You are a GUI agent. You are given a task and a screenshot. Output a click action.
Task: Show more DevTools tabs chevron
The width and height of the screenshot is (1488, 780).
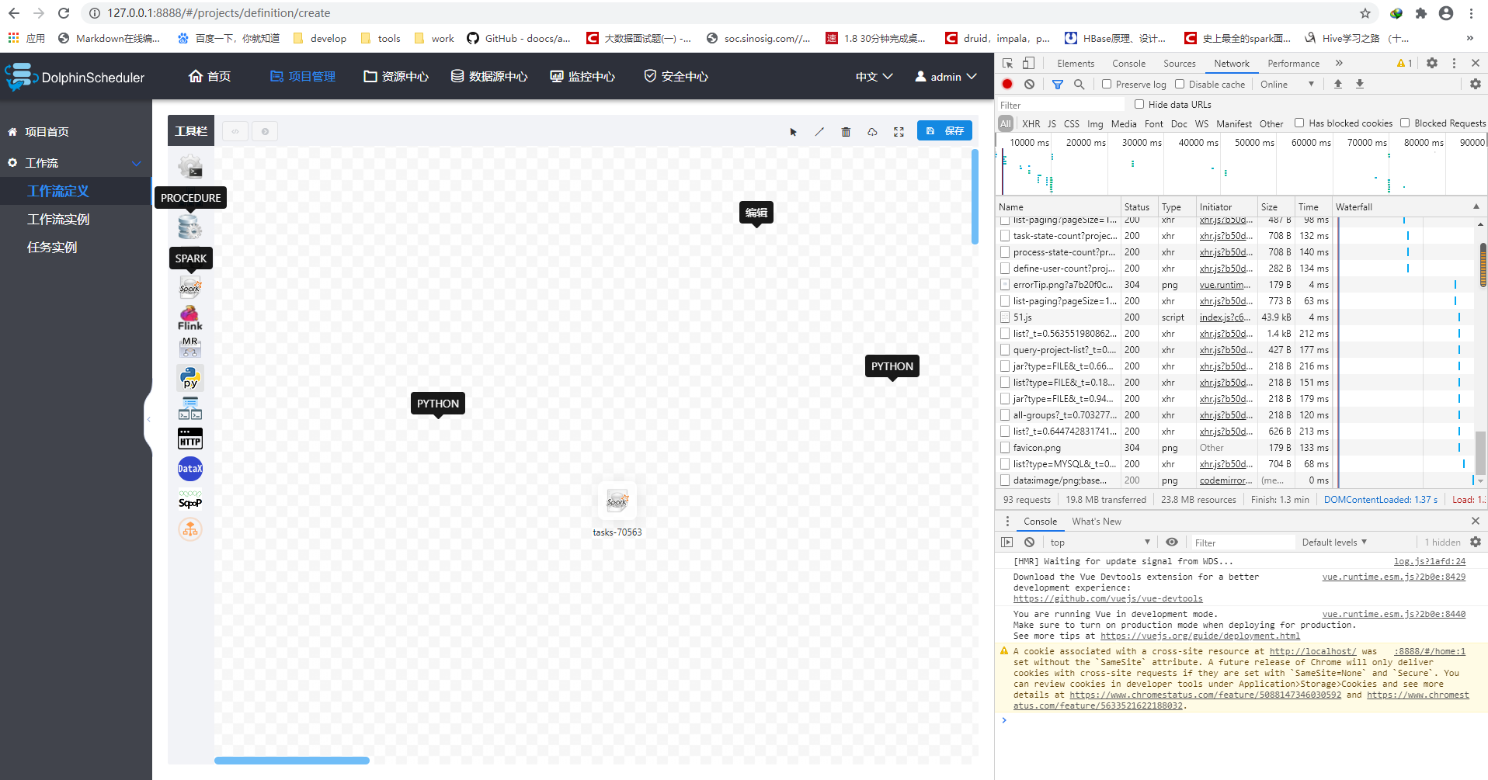pos(1339,63)
